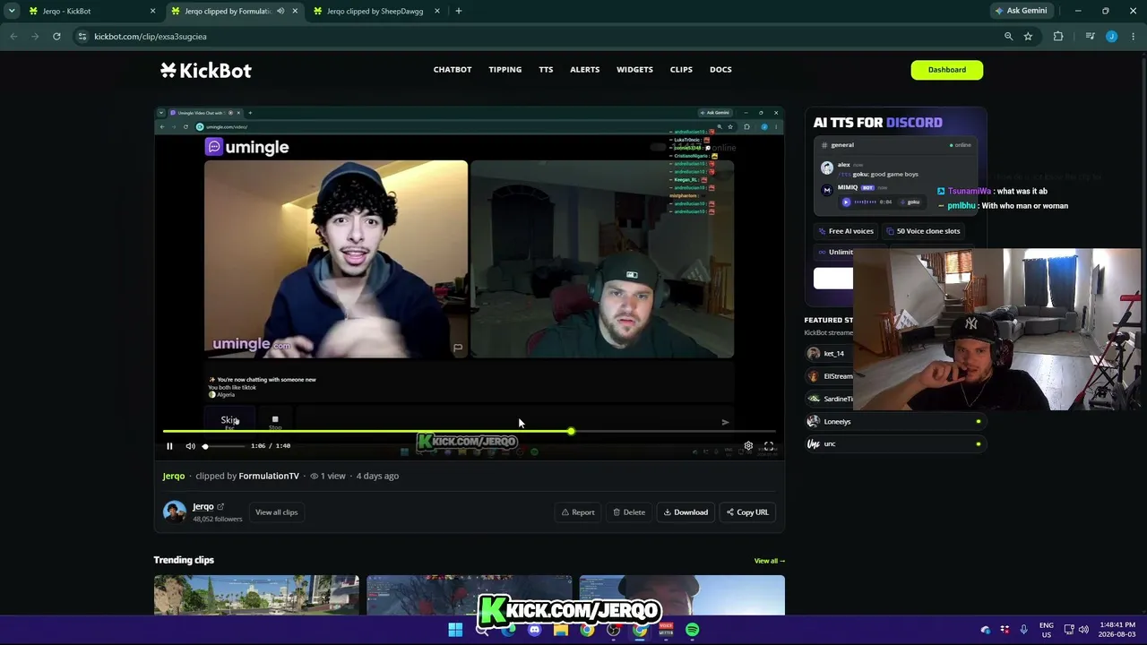This screenshot has width=1147, height=645.
Task: Close the Jerqo - KickBot tab
Action: pyautogui.click(x=152, y=11)
